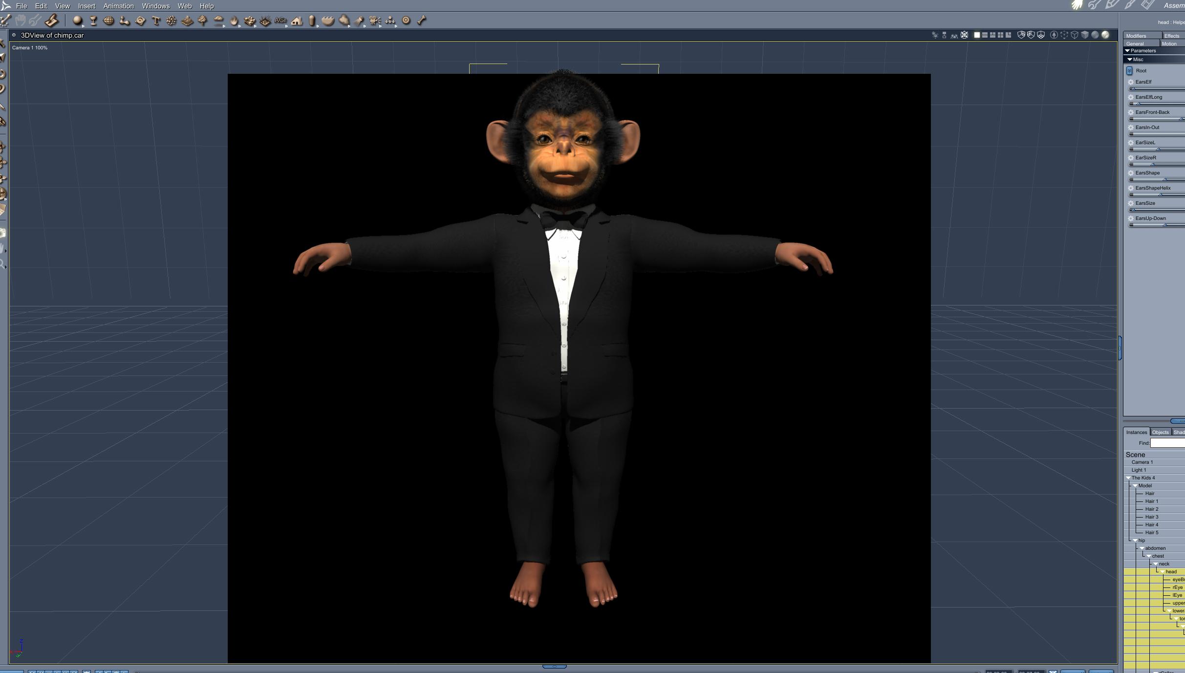Switch to four-view layout icon
The width and height of the screenshot is (1185, 673).
1000,35
